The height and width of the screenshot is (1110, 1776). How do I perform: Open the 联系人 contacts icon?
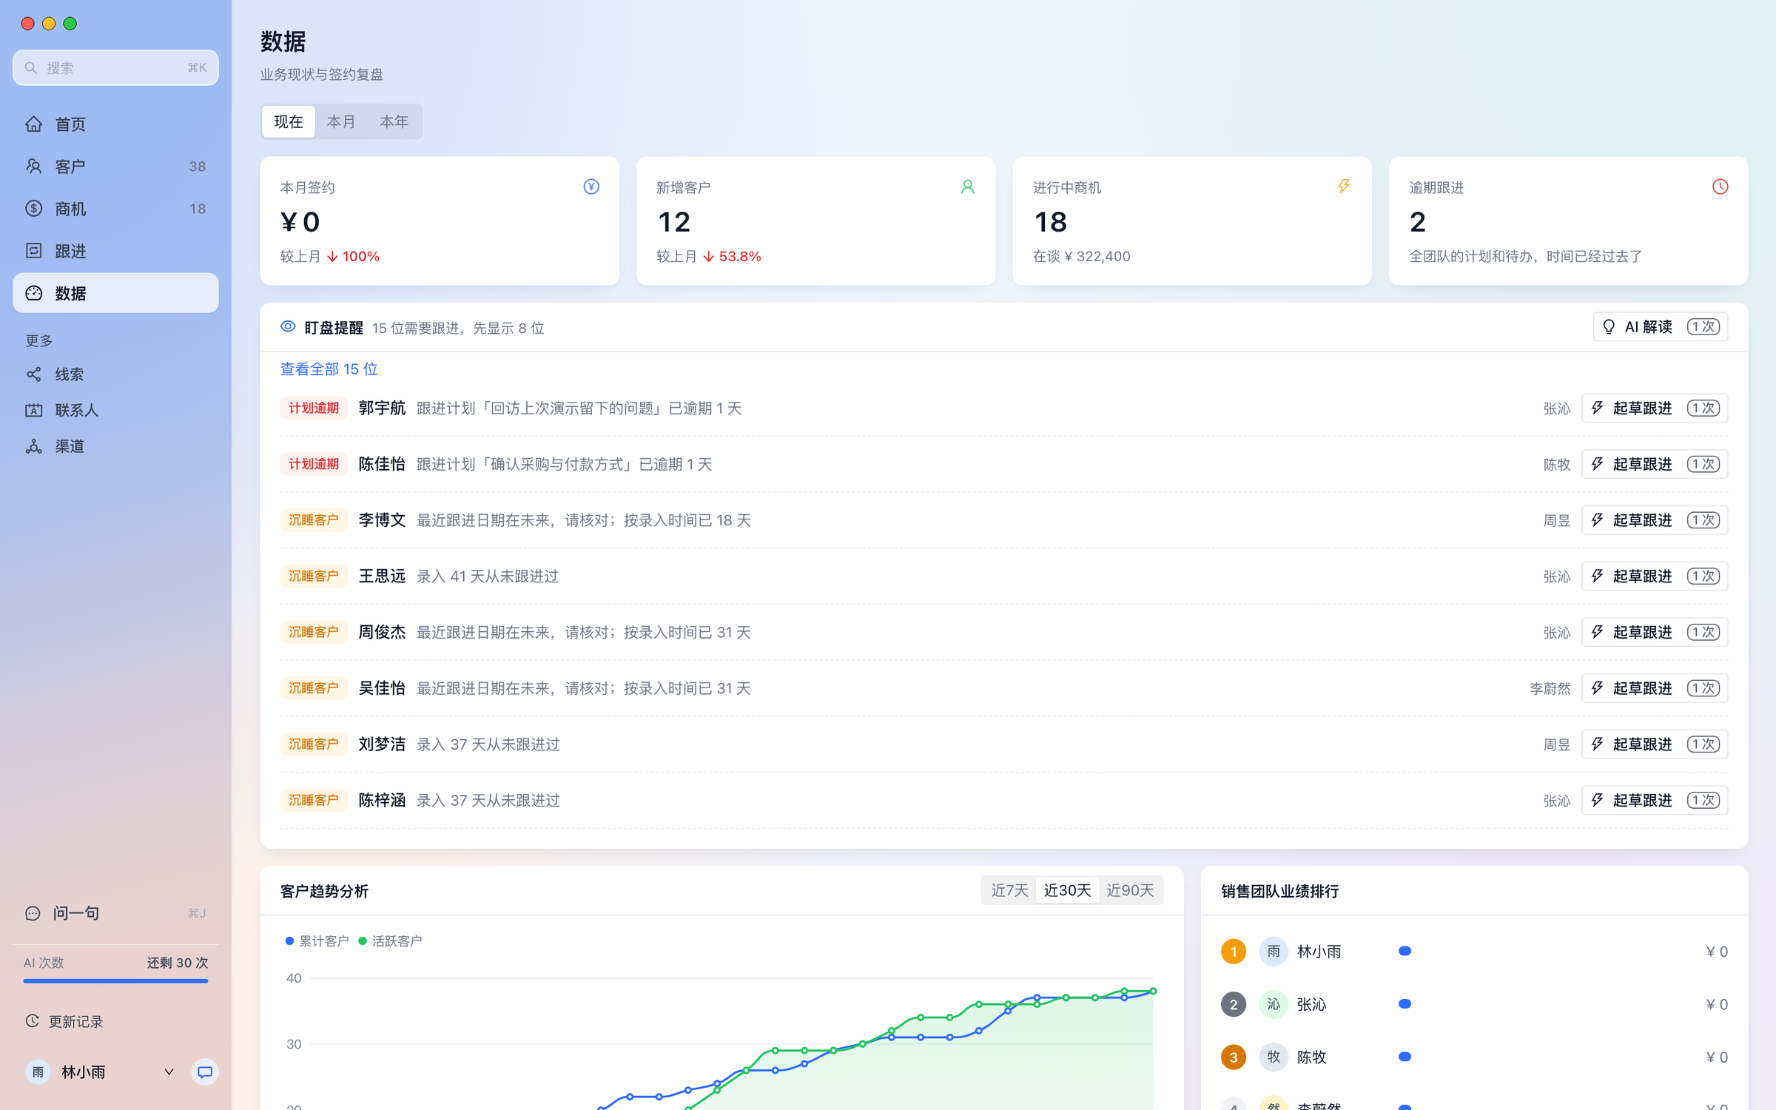34,410
